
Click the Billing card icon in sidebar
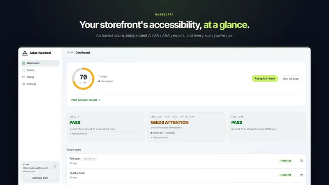point(24,77)
